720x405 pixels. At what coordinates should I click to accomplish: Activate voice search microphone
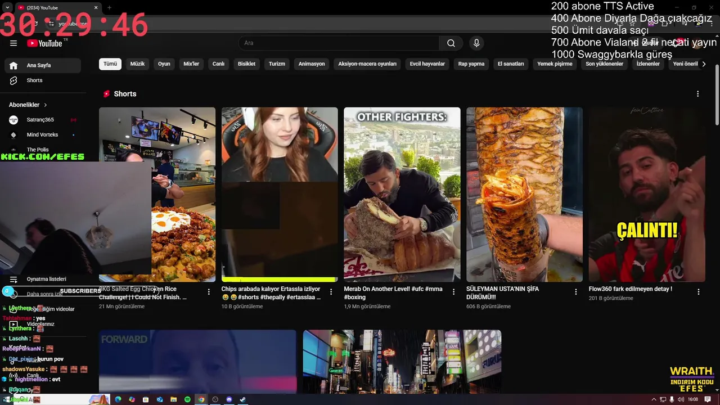click(x=476, y=43)
